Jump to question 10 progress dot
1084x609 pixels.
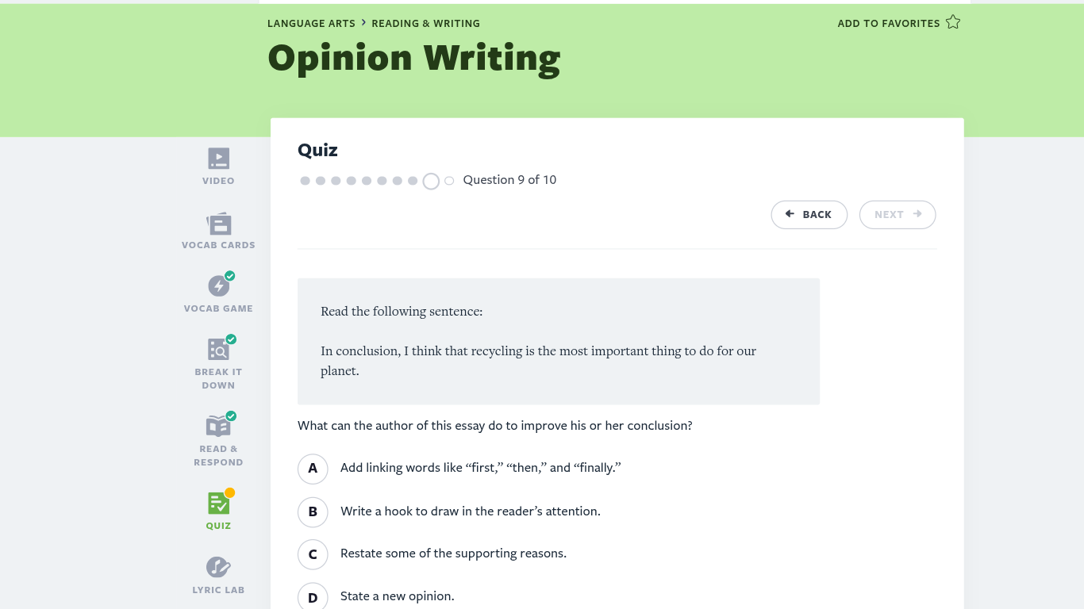(x=449, y=181)
